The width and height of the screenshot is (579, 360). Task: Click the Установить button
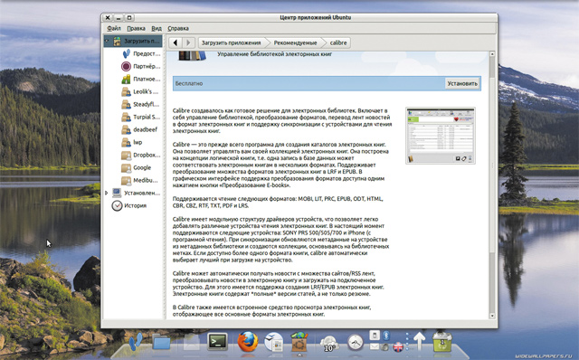pos(462,83)
